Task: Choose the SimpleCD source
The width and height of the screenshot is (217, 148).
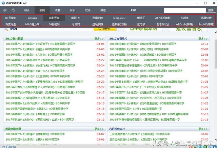Action: [119, 18]
